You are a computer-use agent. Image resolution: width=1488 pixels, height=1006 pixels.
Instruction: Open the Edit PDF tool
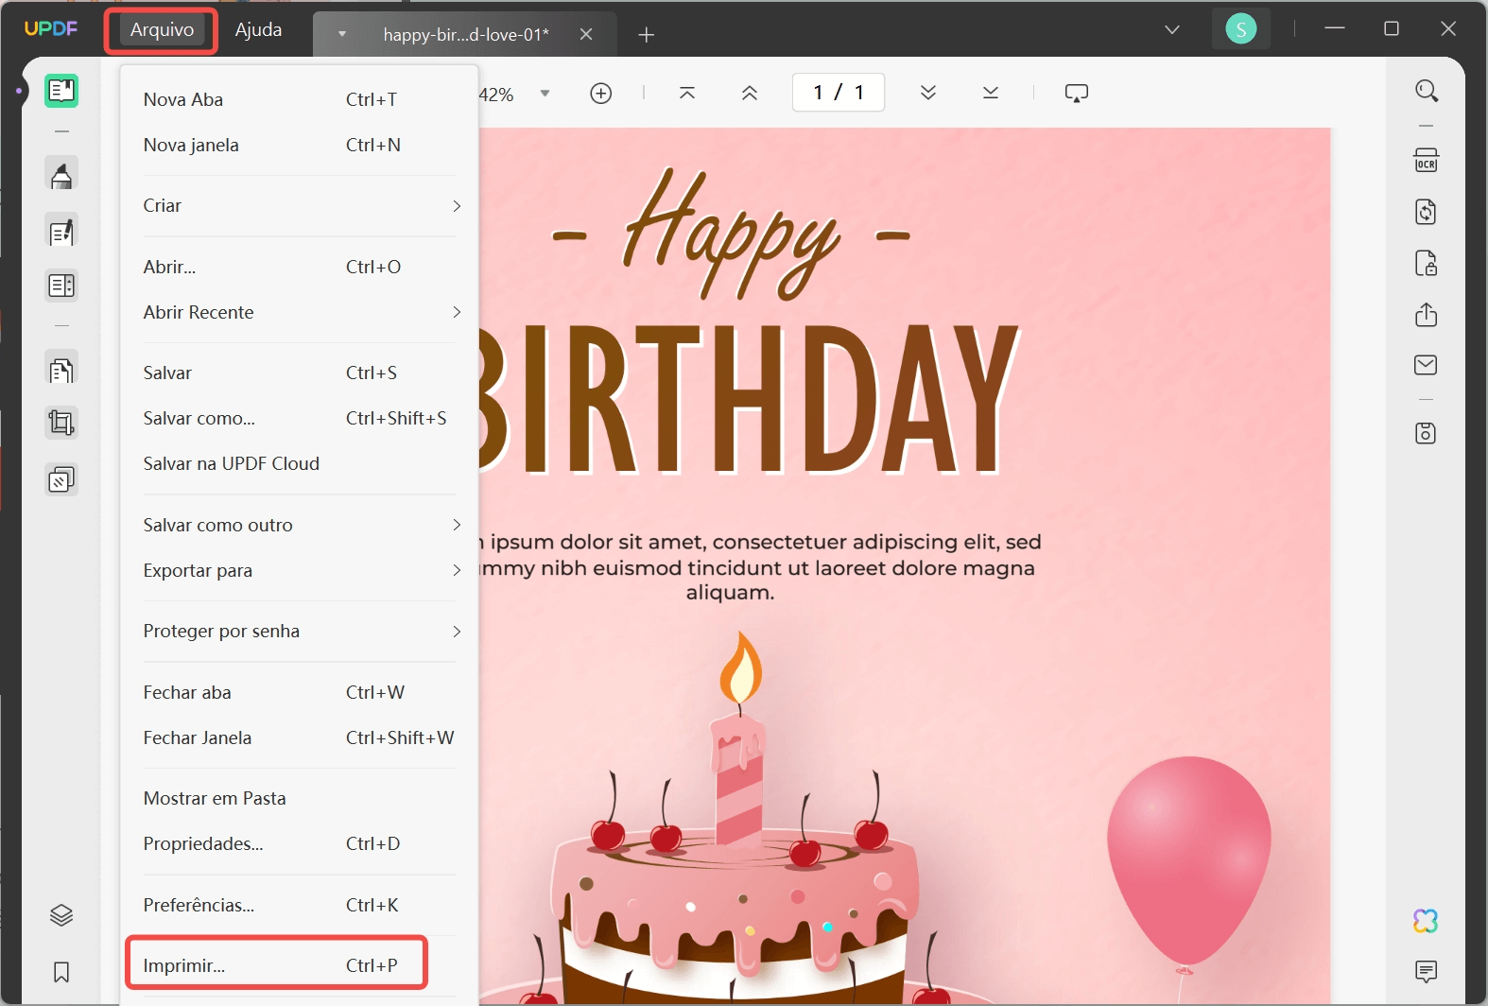click(x=61, y=232)
